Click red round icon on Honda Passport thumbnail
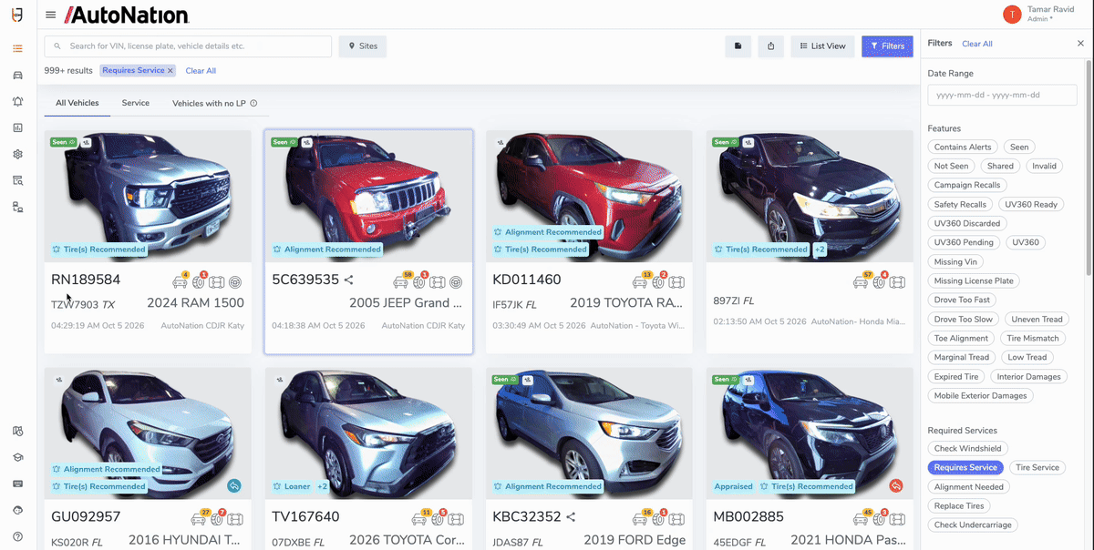This screenshot has width=1094, height=550. (x=896, y=485)
